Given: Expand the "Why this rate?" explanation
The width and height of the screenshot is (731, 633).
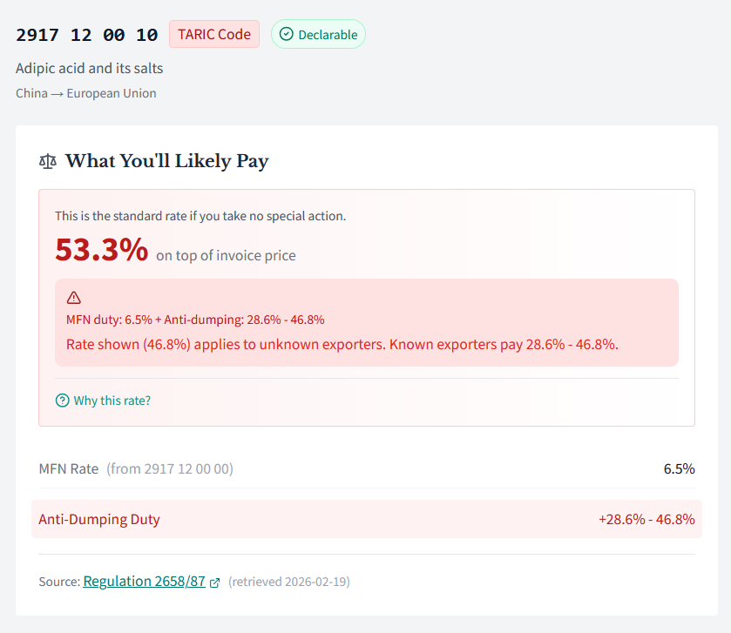Looking at the screenshot, I should 112,401.
